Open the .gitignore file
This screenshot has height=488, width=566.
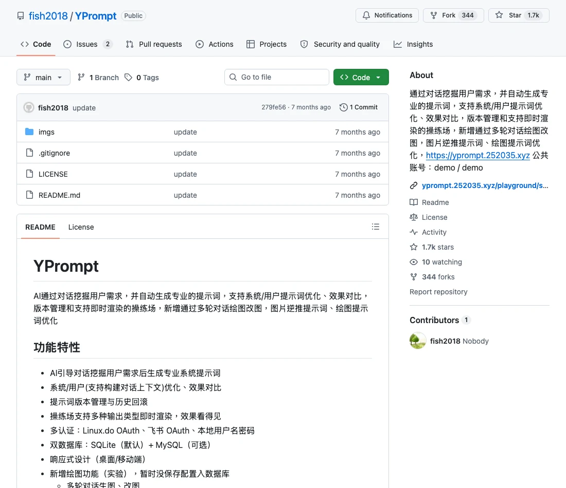[x=54, y=153]
